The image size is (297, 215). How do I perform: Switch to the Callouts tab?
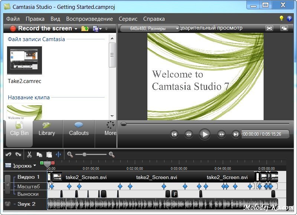pyautogui.click(x=79, y=133)
